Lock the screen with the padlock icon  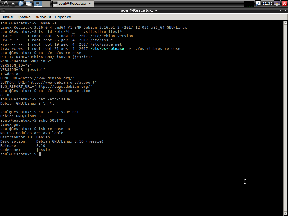pyautogui.click(x=277, y=3)
